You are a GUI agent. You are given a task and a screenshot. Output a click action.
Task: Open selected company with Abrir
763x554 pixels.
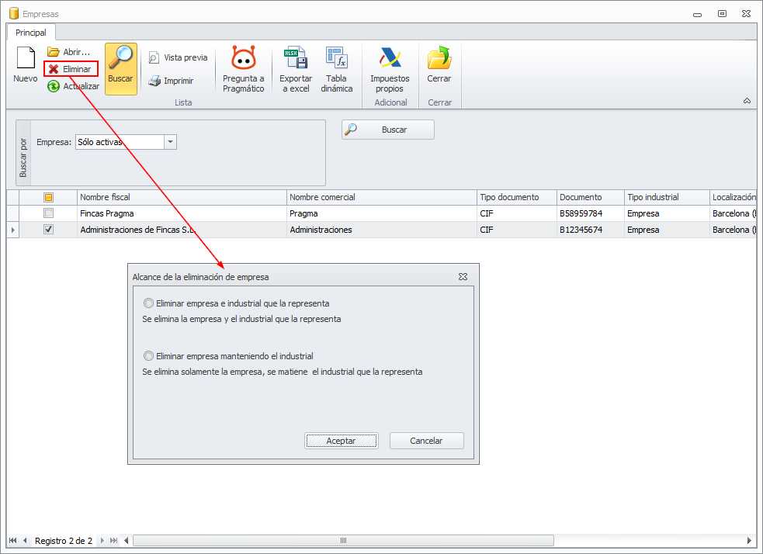[68, 51]
